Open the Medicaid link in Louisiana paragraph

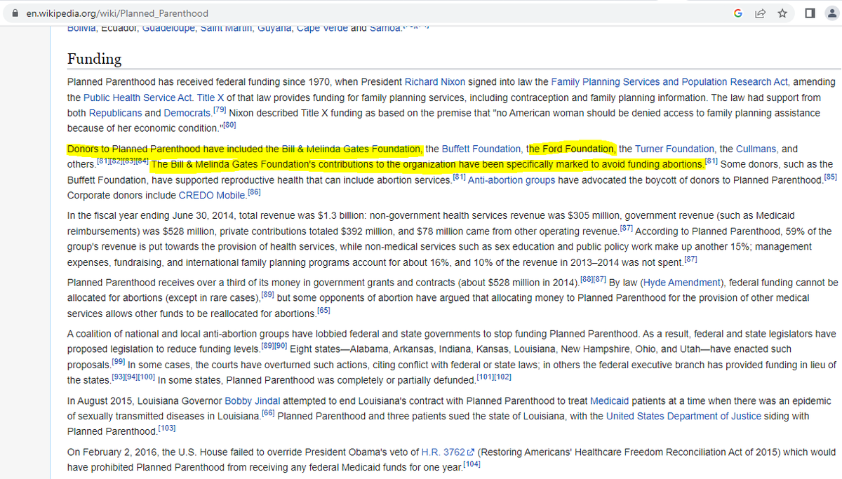coord(609,401)
